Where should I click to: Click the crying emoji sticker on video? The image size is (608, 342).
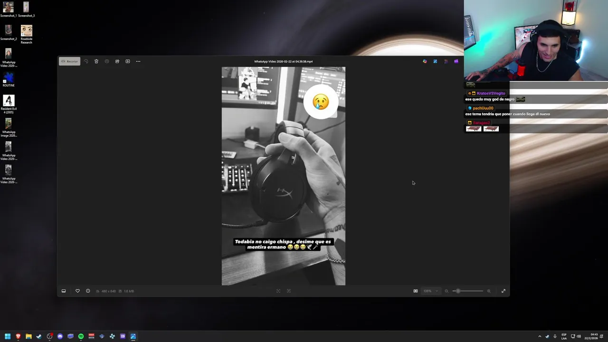point(321,102)
